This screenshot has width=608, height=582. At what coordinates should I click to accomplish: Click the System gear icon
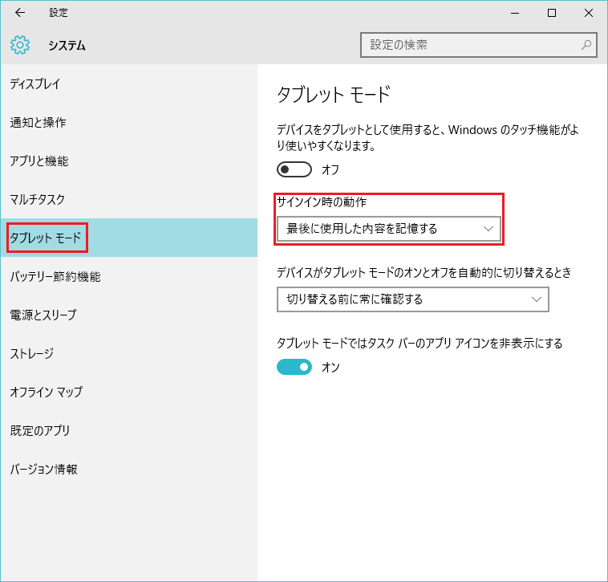20,45
